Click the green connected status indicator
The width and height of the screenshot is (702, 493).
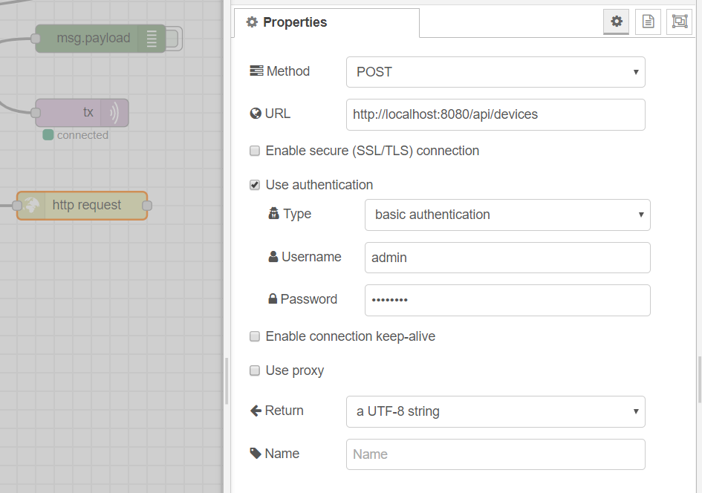[48, 134]
